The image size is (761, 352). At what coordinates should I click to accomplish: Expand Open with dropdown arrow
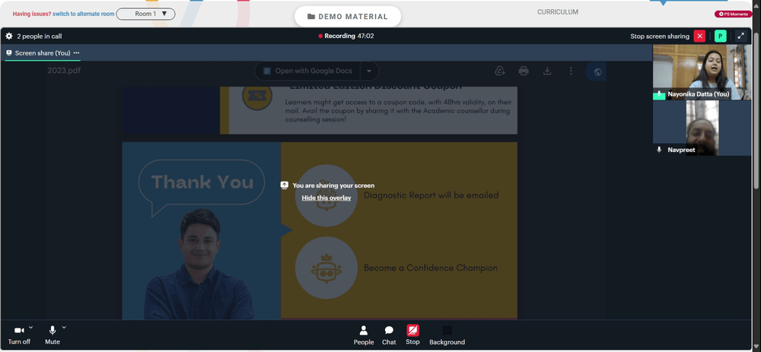tap(369, 71)
